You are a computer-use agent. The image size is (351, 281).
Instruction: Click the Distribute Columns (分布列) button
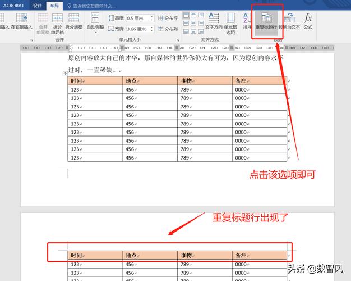[168, 29]
